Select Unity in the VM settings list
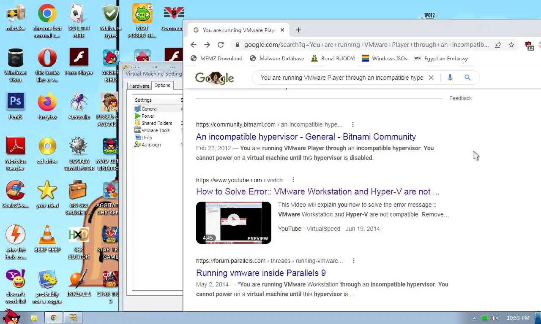Screen dimensions: 541x324 [144, 138]
